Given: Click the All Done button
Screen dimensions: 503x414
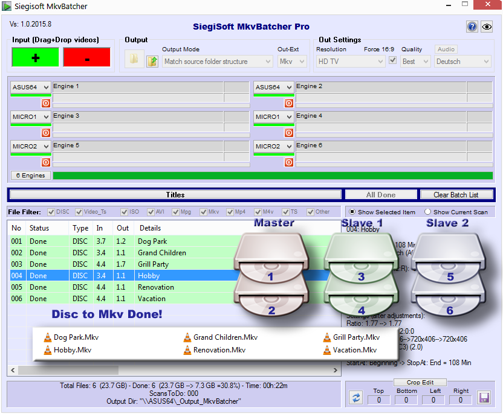Looking at the screenshot, I should pos(381,195).
